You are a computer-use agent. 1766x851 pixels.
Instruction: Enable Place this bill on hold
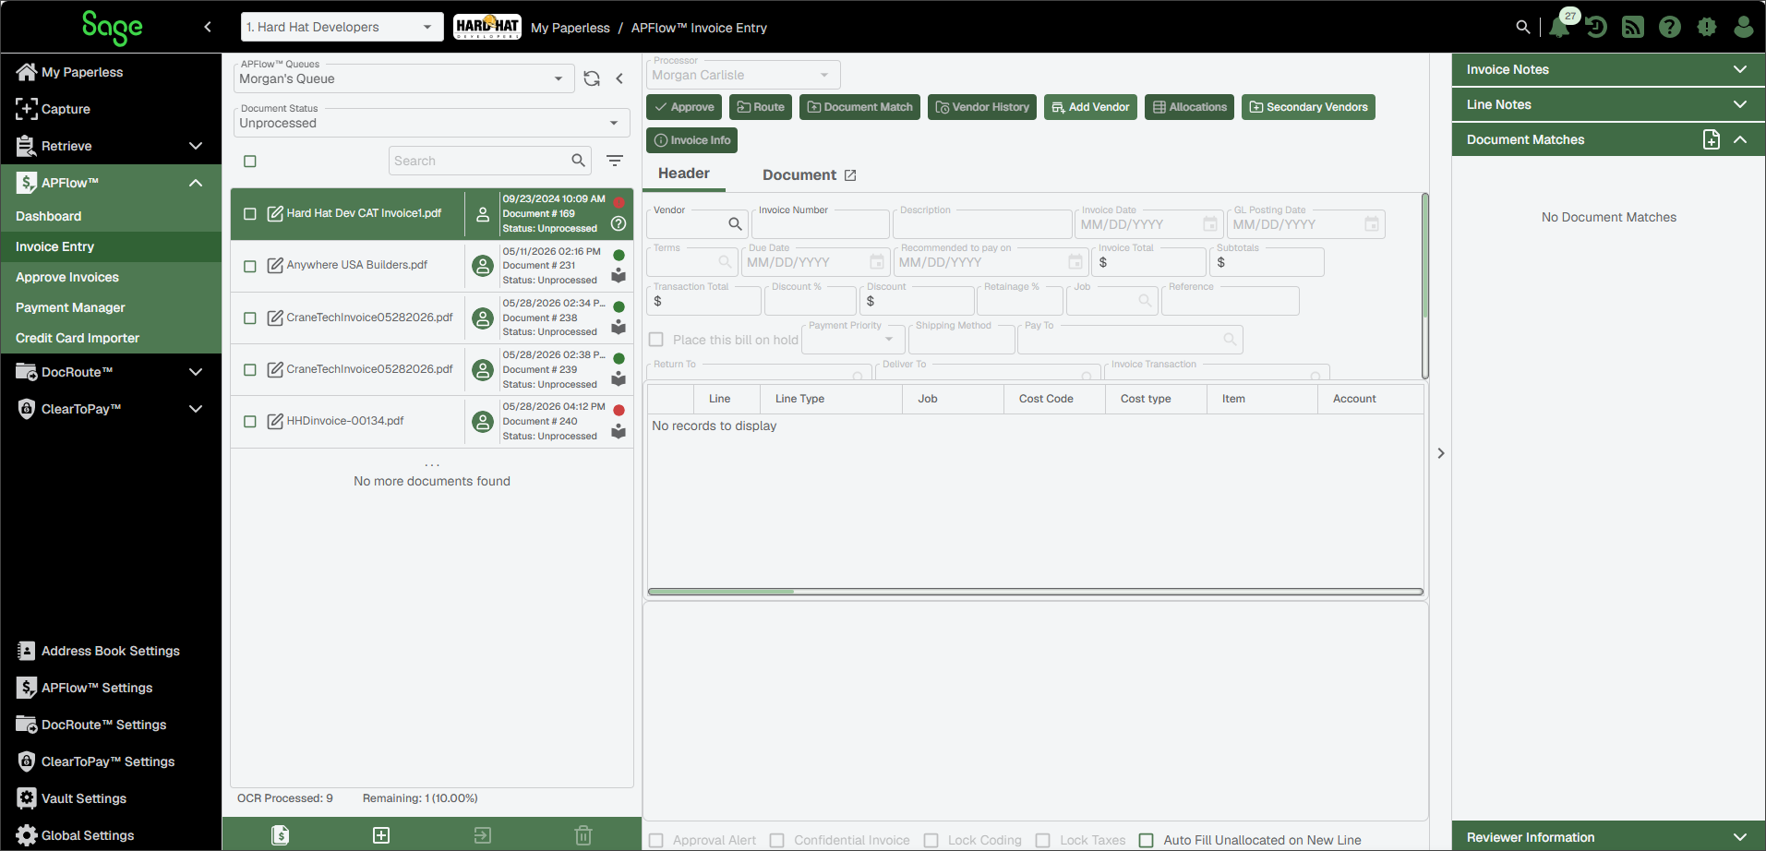(656, 340)
